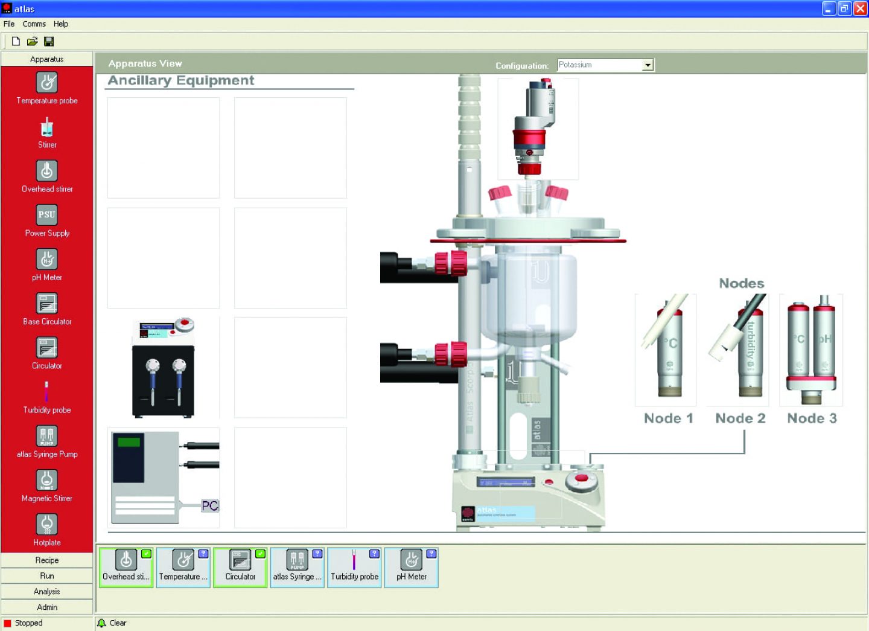Select the Hotplate icon in the Apparatus panel
Image resolution: width=869 pixels, height=631 pixels.
click(x=46, y=525)
